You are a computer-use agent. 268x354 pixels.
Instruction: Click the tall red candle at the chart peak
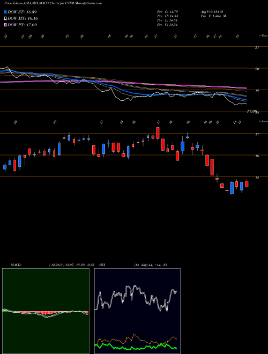point(158,133)
